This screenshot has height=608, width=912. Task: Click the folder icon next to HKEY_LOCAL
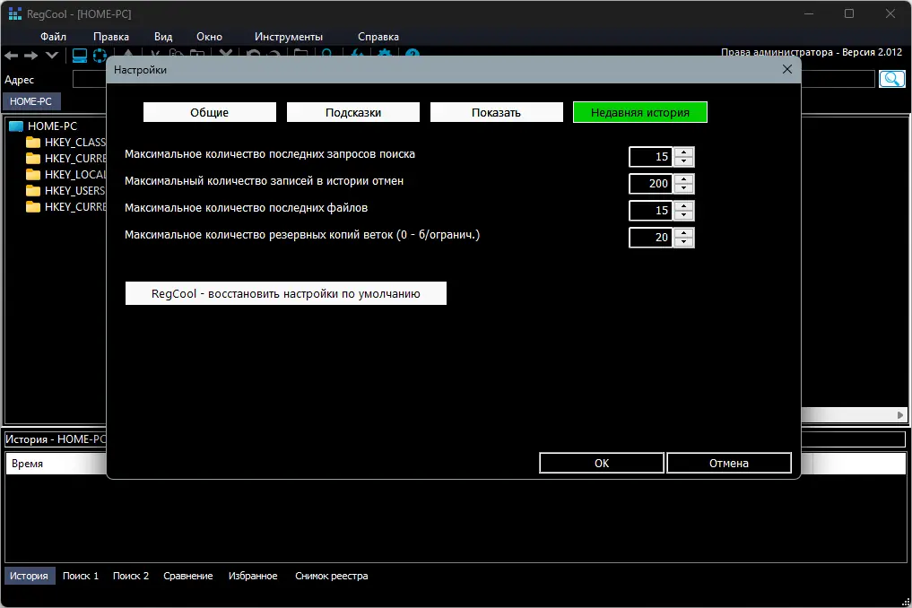[33, 175]
